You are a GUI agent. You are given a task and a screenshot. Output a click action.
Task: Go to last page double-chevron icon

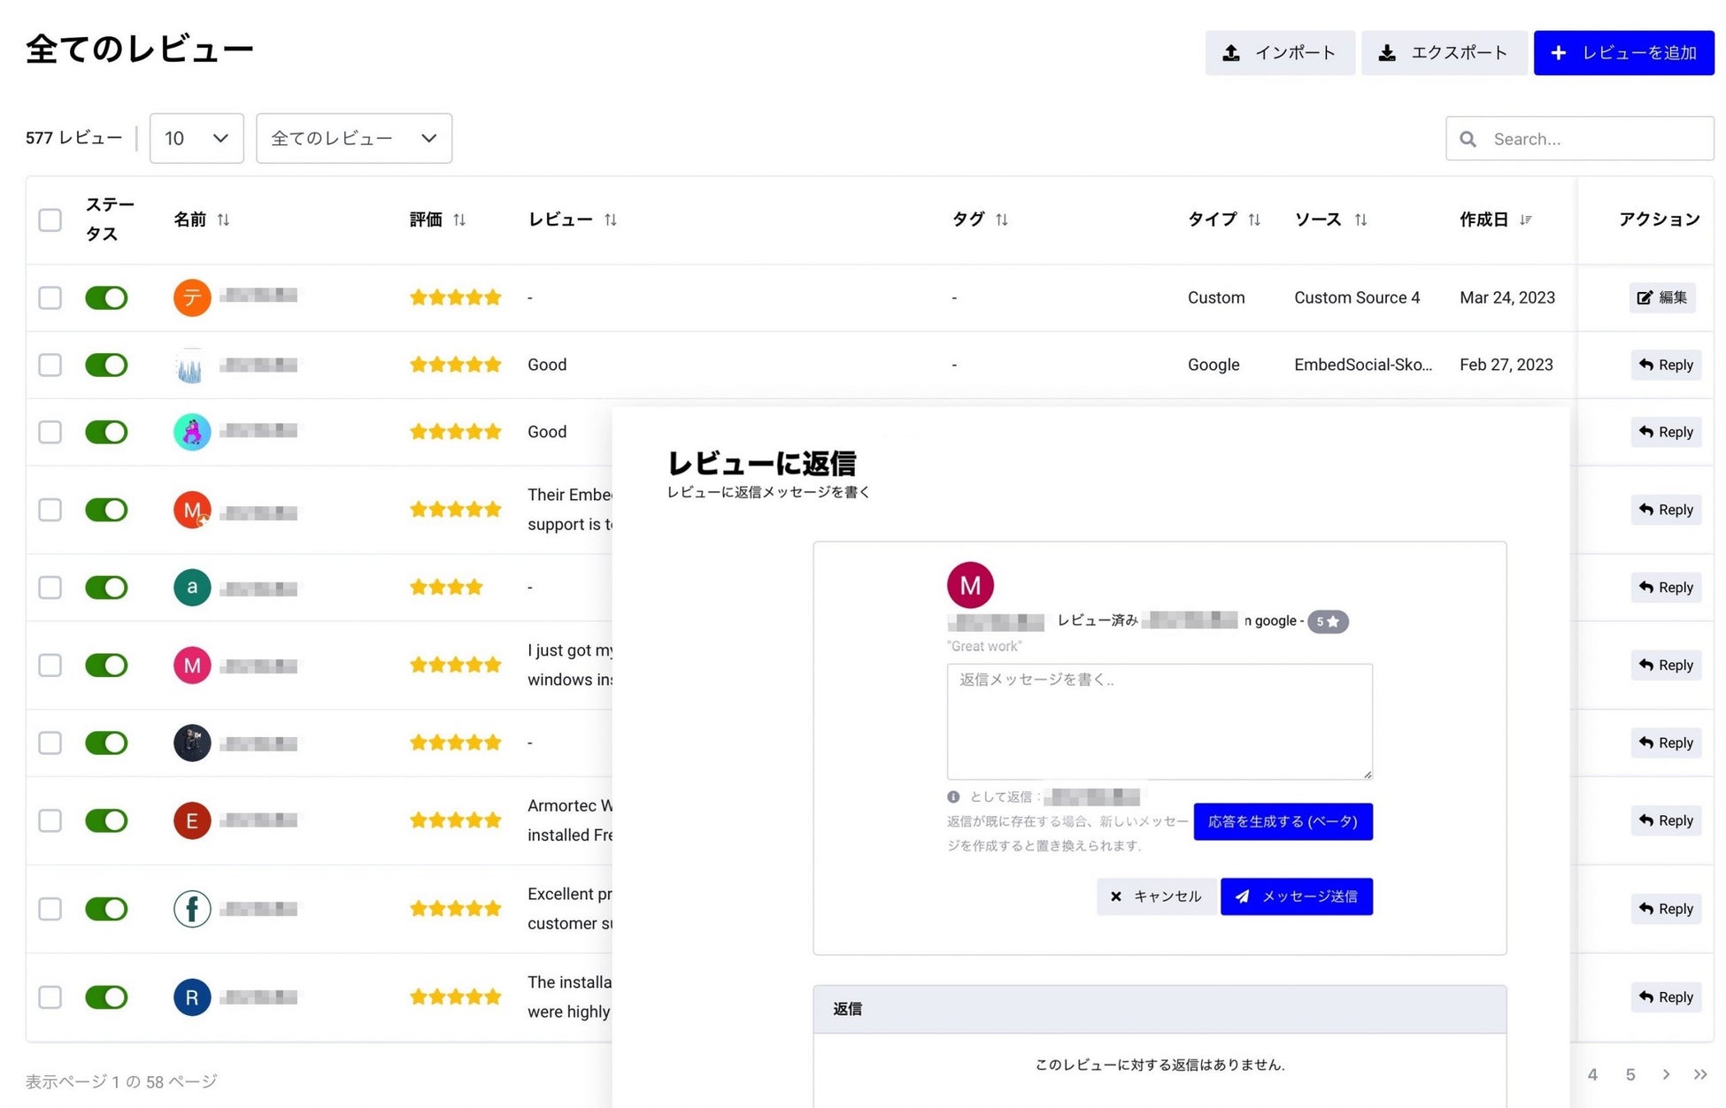coord(1699,1074)
